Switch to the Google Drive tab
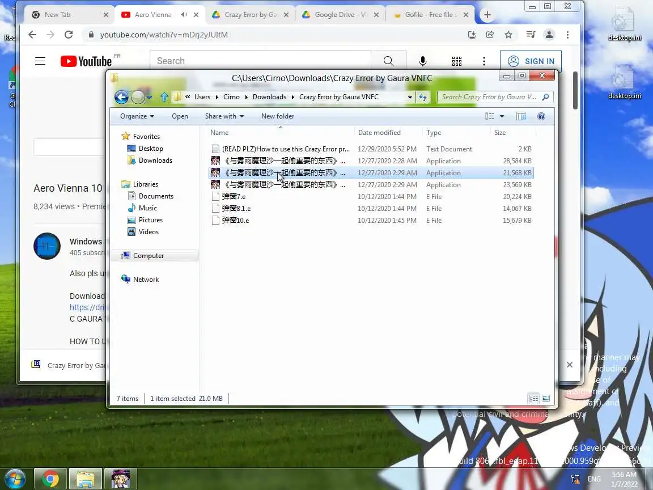The width and height of the screenshot is (653, 490). 340,15
